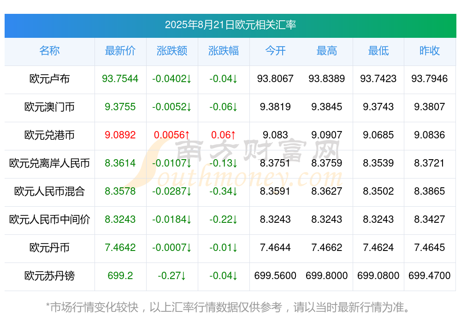Select the 昨收 column header

point(430,51)
